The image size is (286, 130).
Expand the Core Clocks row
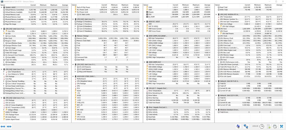pyautogui.click(x=4, y=36)
